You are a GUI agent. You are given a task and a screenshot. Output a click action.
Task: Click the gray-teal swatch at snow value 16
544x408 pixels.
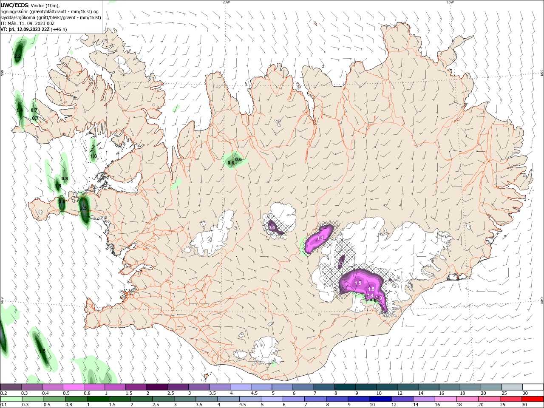(x=449, y=387)
